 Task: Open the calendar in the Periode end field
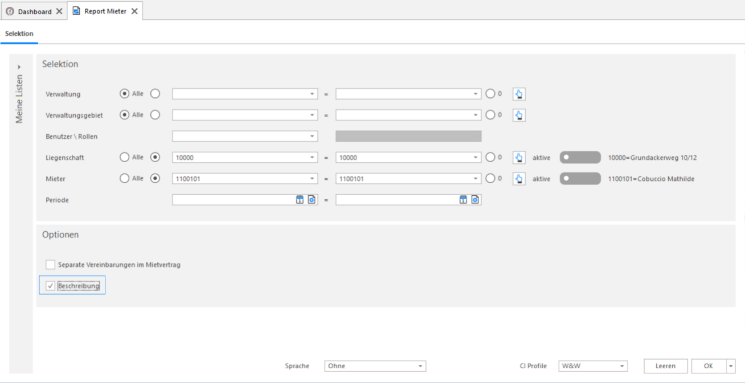(x=464, y=200)
